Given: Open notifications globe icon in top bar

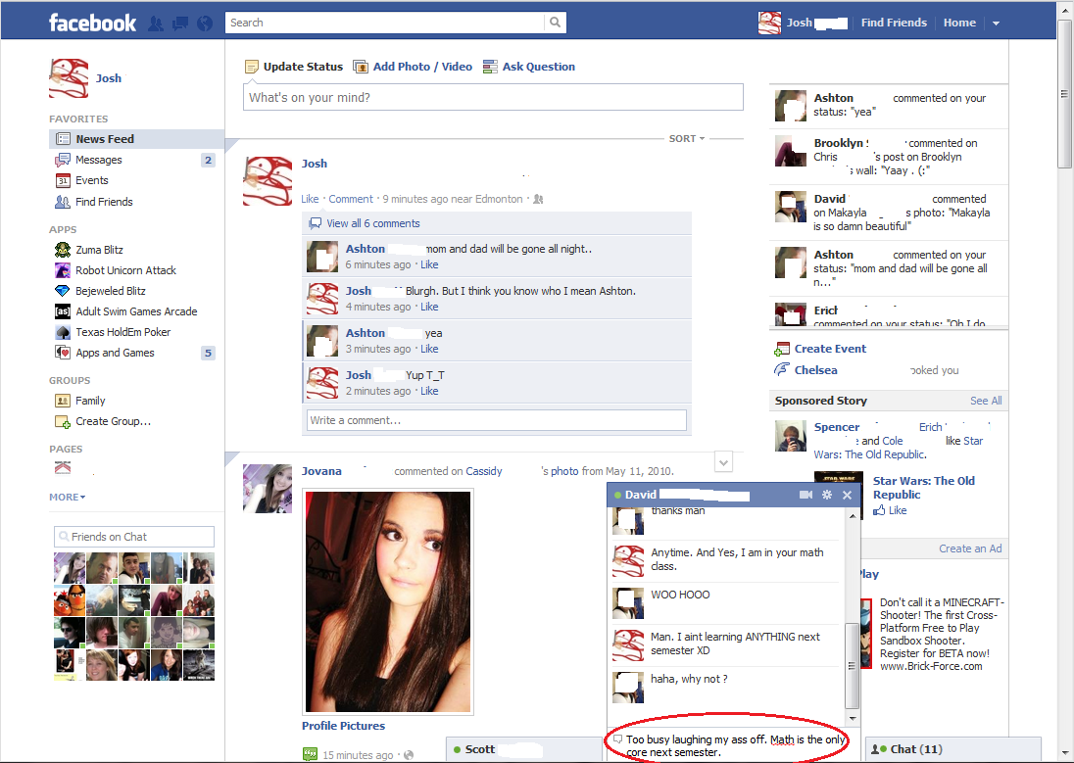Looking at the screenshot, I should (x=205, y=24).
